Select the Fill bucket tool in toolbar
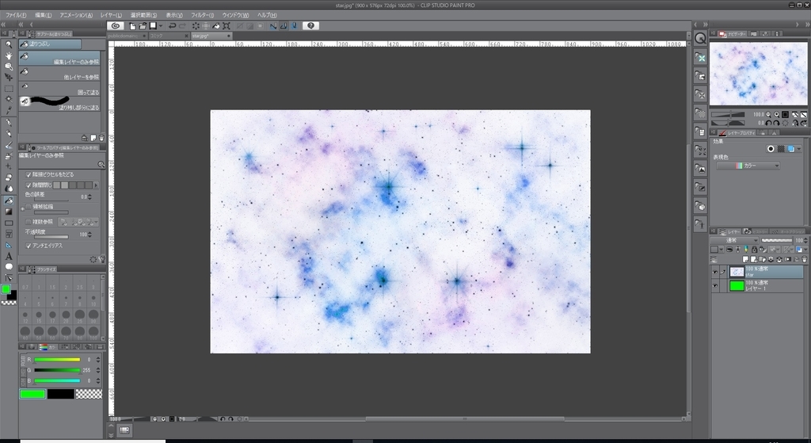 (x=9, y=200)
